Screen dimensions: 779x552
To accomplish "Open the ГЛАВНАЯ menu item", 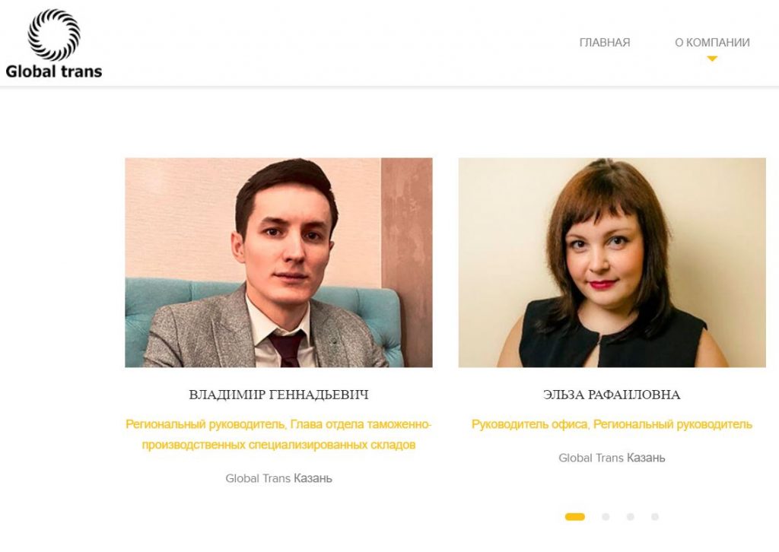I will [605, 43].
